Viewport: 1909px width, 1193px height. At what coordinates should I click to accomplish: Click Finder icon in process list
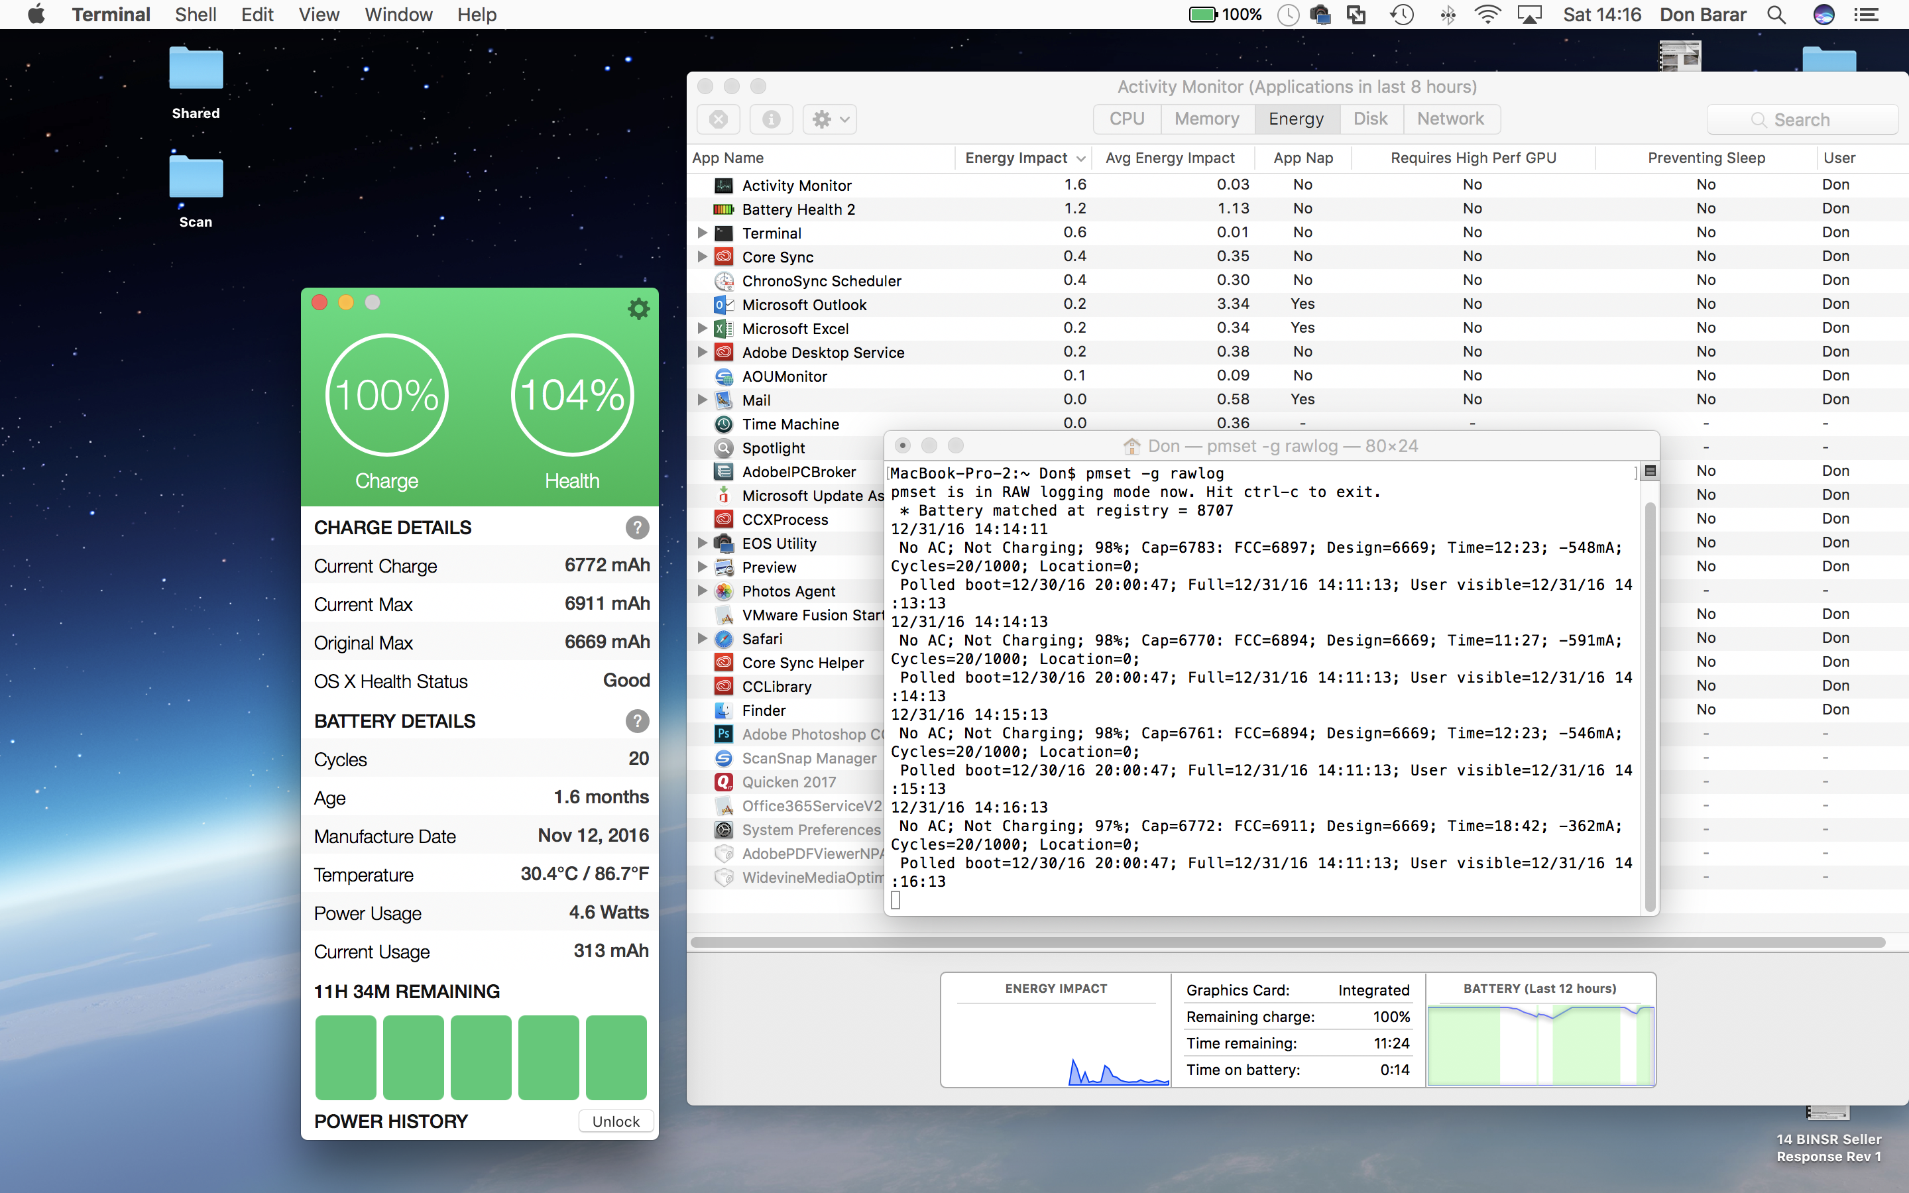point(723,710)
